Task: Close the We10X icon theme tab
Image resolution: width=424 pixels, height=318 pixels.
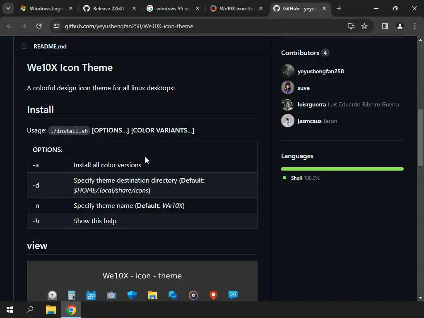Action: coord(261,8)
